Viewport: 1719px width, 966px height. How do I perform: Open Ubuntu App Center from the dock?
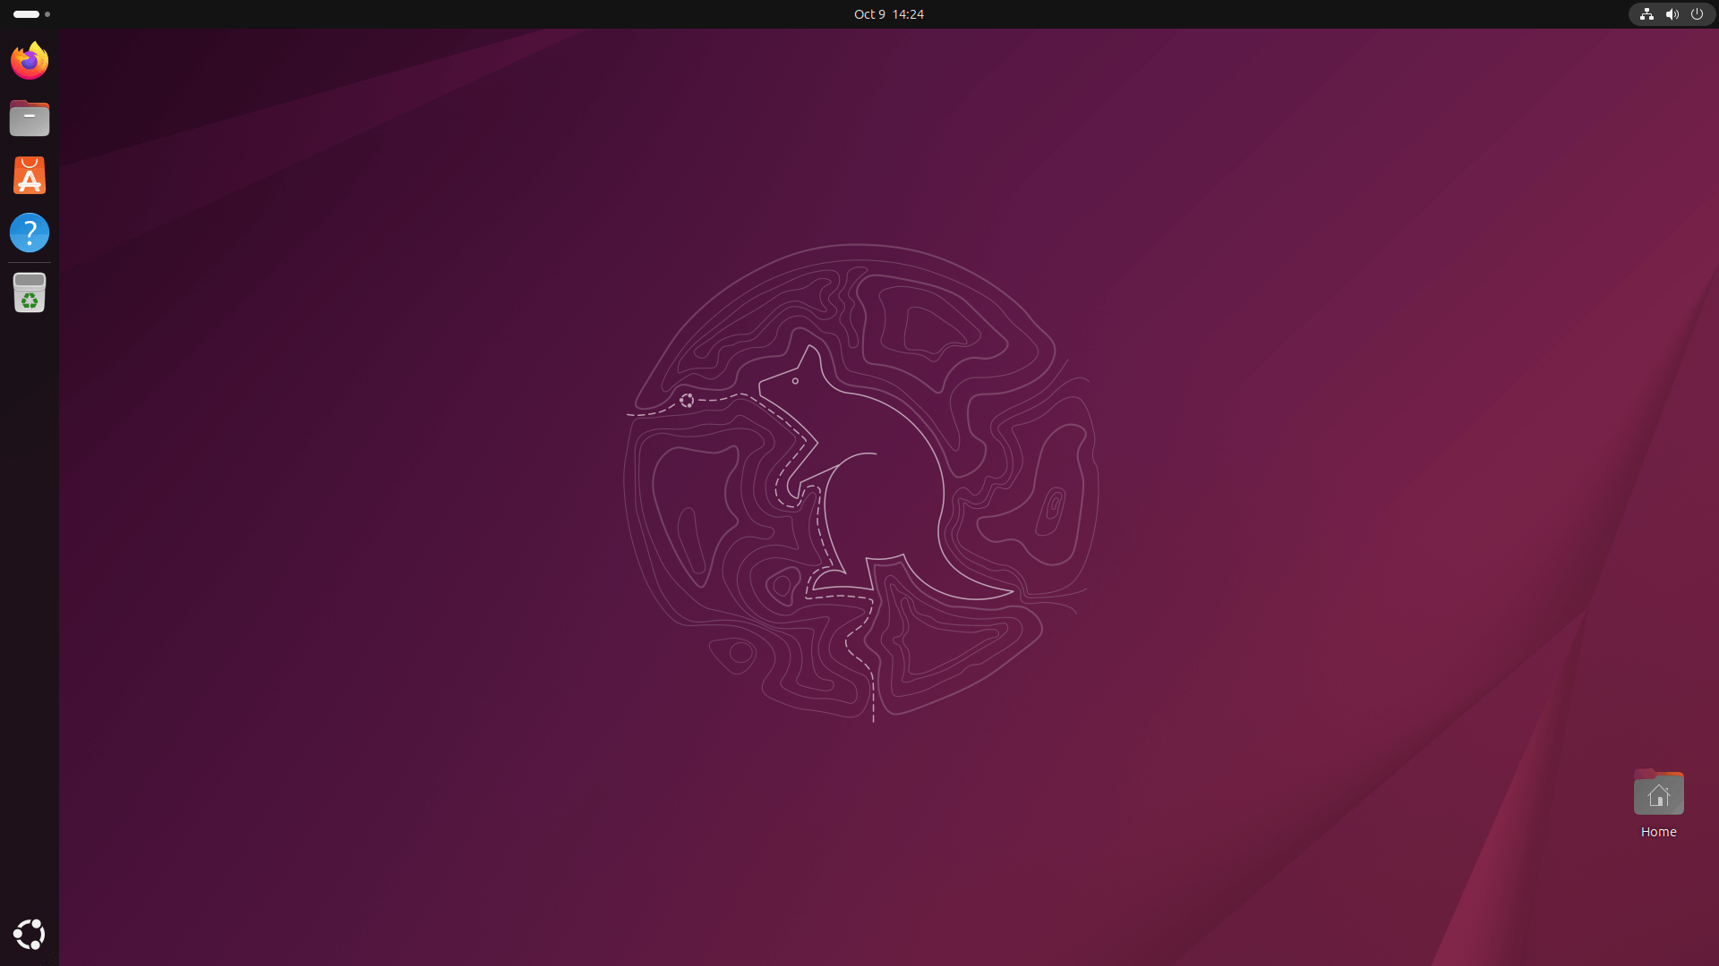tap(30, 174)
